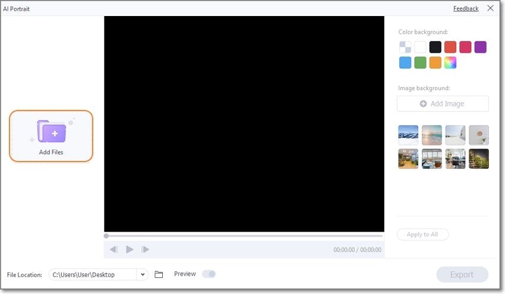Open the Feedback link
Image resolution: width=505 pixels, height=294 pixels.
466,9
